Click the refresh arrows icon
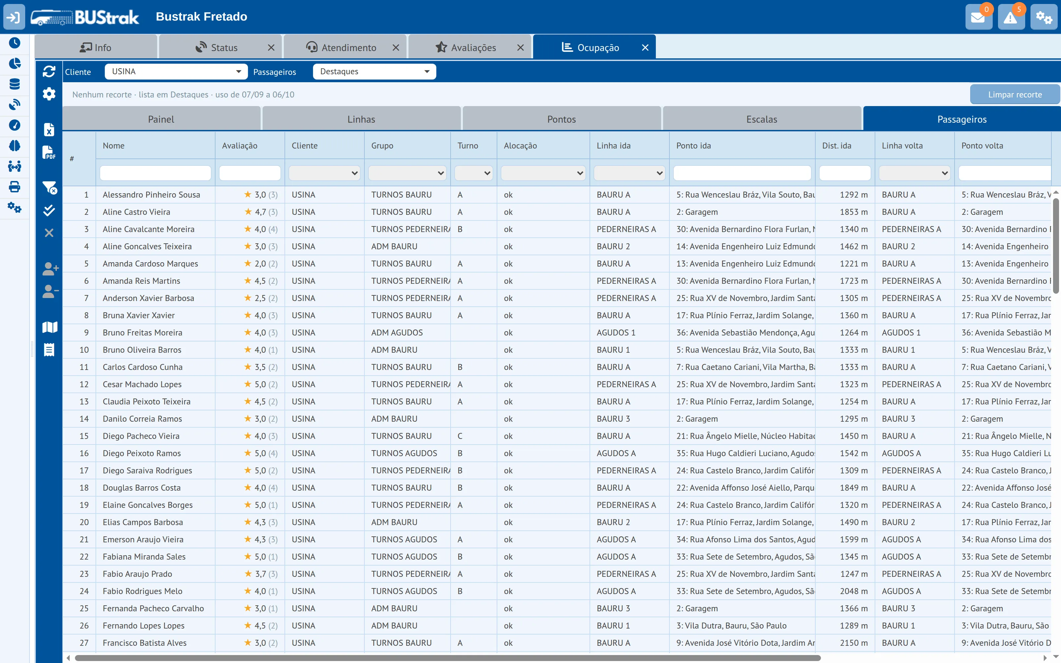Image resolution: width=1061 pixels, height=663 pixels. (49, 72)
